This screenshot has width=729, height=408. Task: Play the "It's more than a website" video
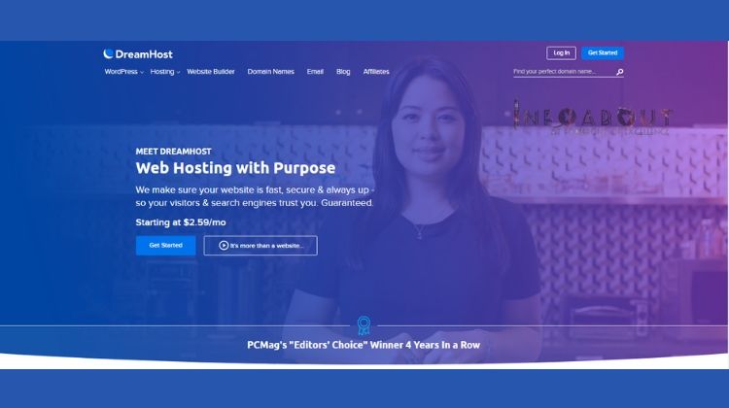coord(260,246)
